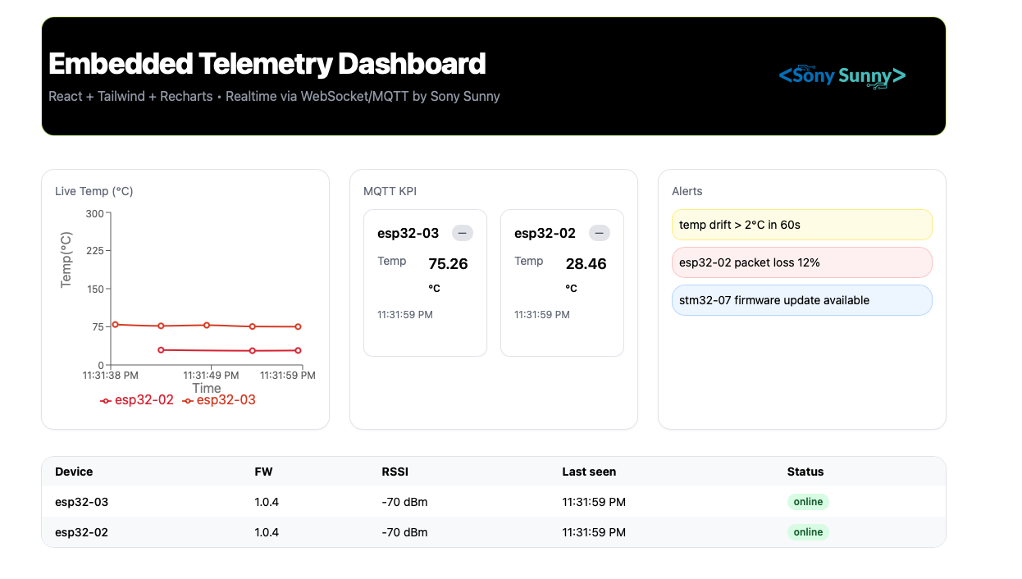Open the temp drift alert notification
This screenshot has height=579, width=1022.
tap(801, 224)
